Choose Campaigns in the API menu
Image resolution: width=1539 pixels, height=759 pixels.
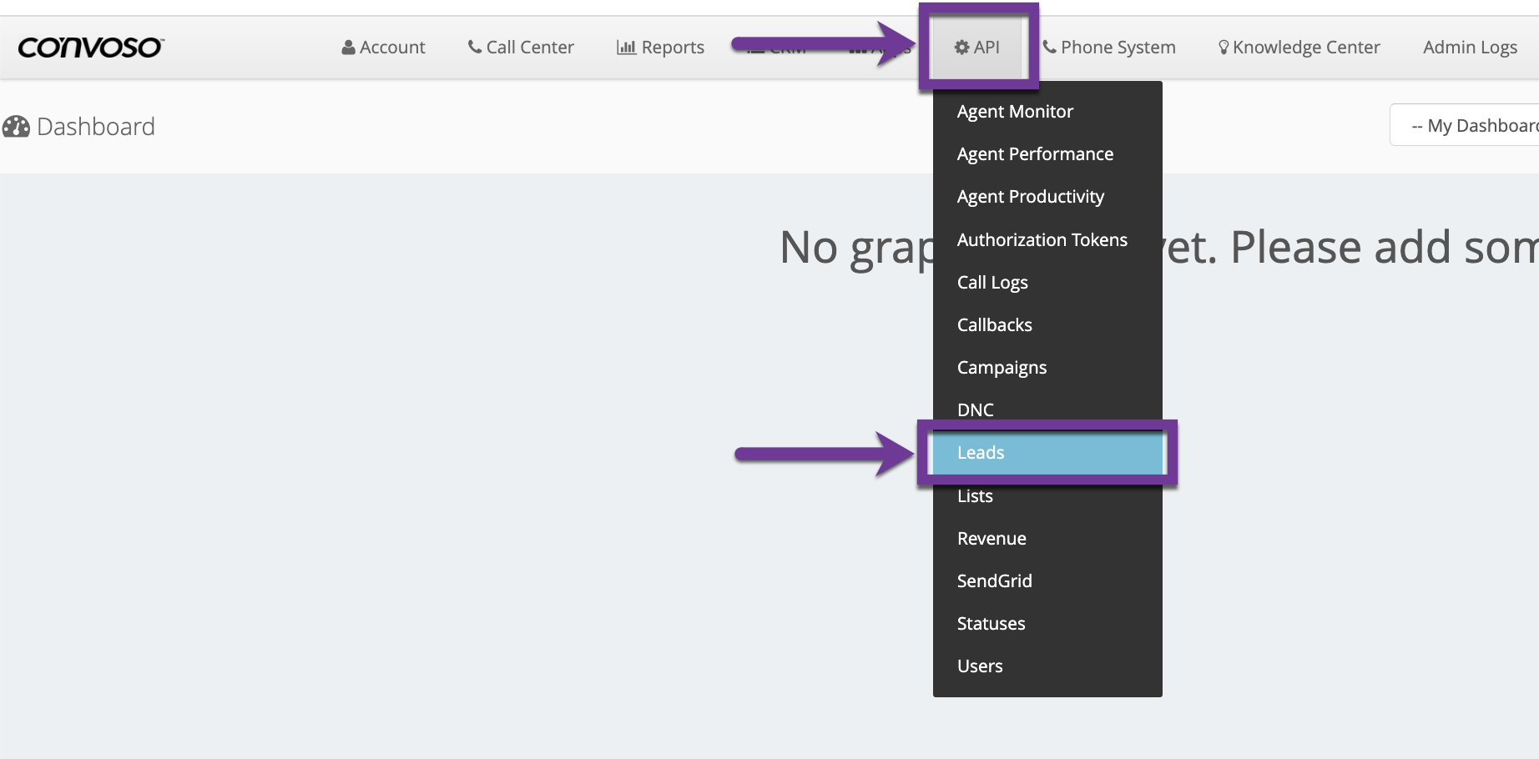pyautogui.click(x=1002, y=368)
